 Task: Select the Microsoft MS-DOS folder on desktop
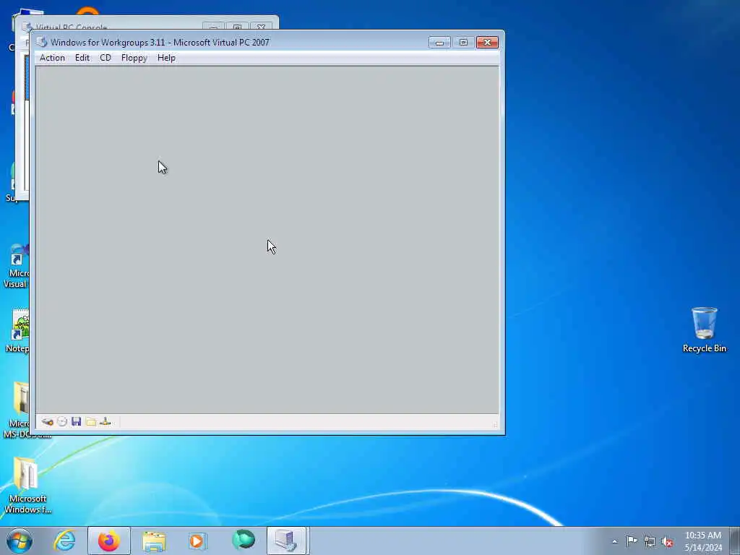click(x=18, y=410)
